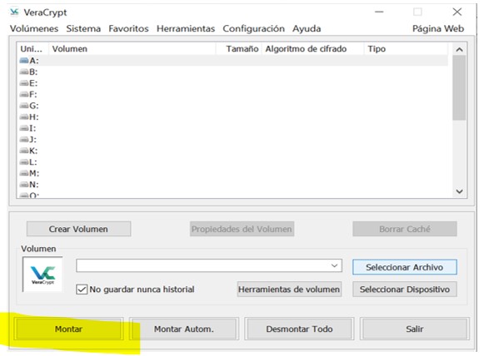Viewport: 484px width, 356px height.
Task: Minimize the VeraCrypt window
Action: pyautogui.click(x=379, y=12)
